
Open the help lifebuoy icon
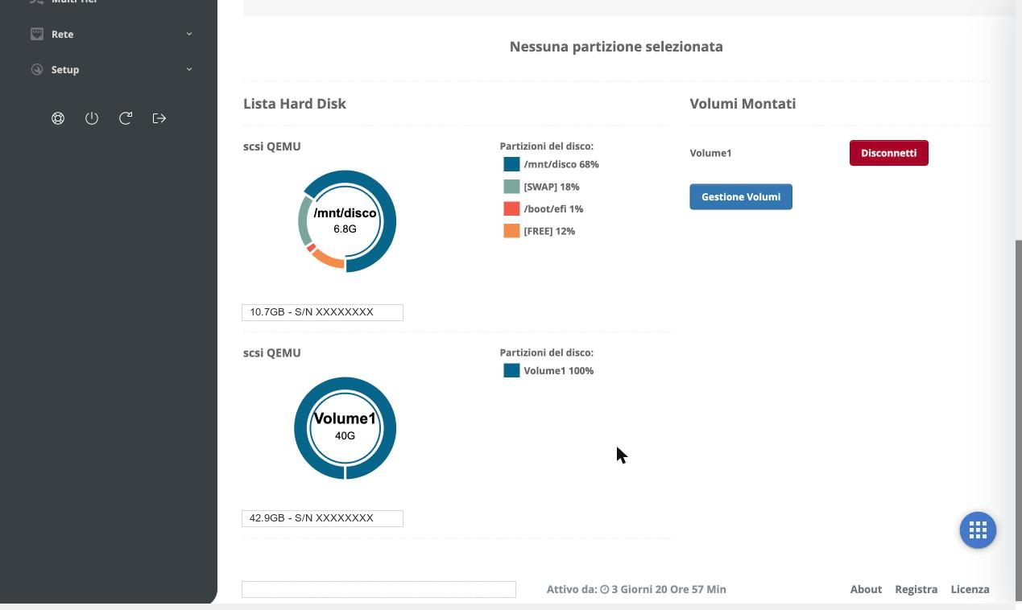pos(58,118)
